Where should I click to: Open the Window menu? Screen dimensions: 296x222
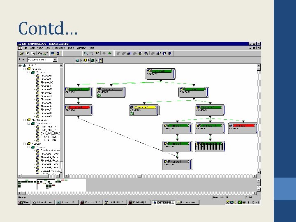[81, 48]
